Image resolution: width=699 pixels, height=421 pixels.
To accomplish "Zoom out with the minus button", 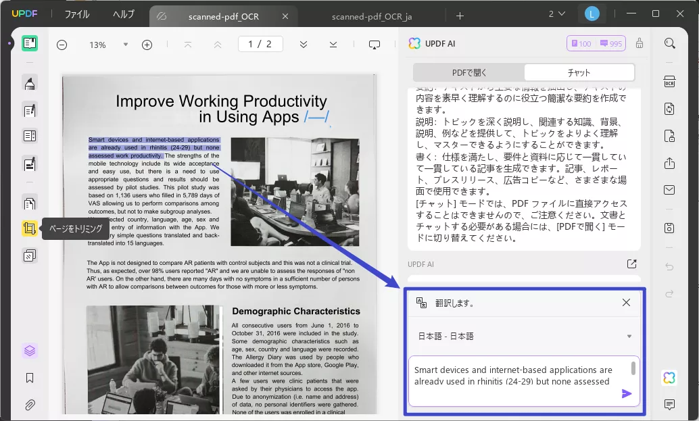I will (62, 45).
